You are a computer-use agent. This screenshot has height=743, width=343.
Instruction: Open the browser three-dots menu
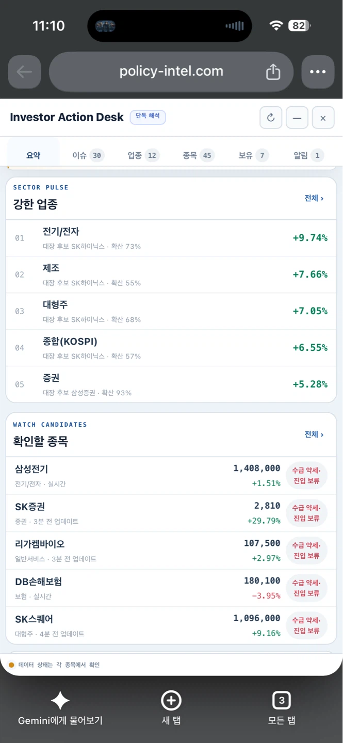(x=318, y=72)
